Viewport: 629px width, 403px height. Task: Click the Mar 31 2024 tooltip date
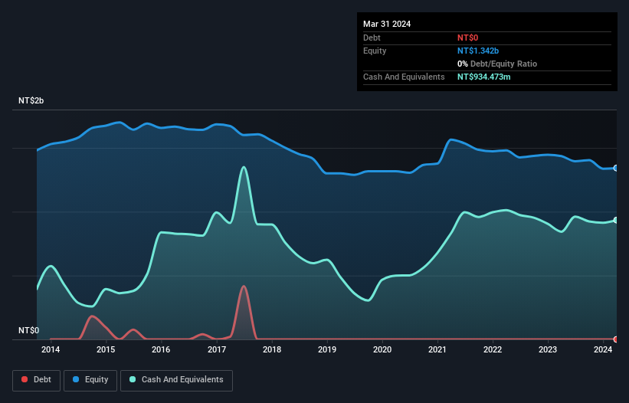click(x=387, y=24)
